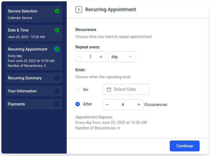Open the day frequency dropdown
The height and width of the screenshot is (156, 210).
click(x=122, y=57)
